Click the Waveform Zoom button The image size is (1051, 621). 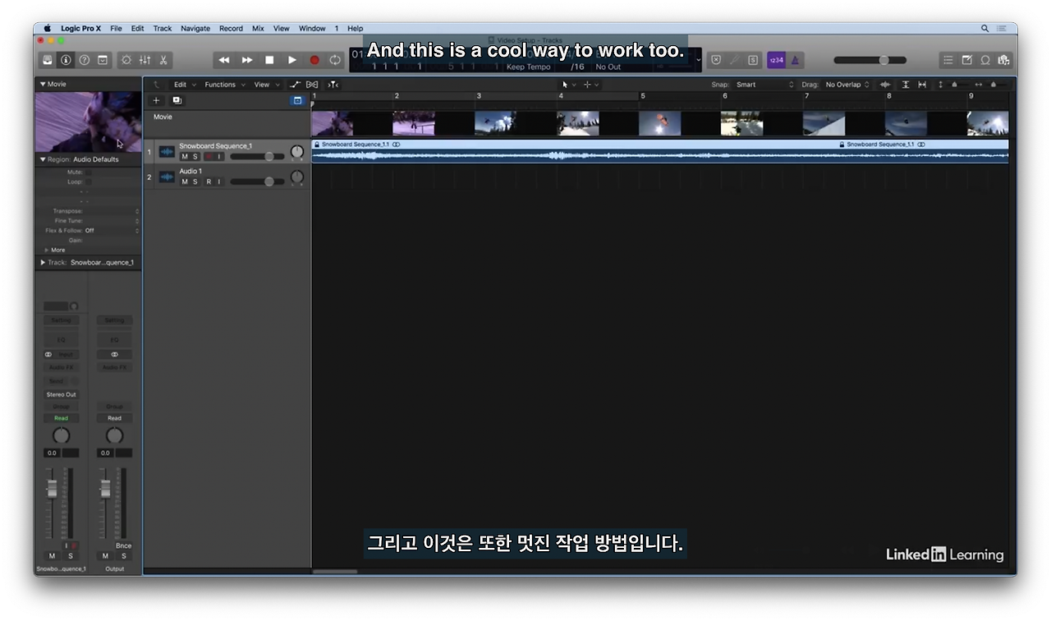(885, 85)
